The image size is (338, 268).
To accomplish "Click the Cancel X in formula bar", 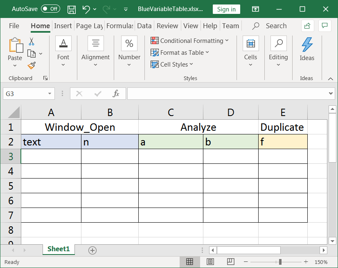I will 79,94.
